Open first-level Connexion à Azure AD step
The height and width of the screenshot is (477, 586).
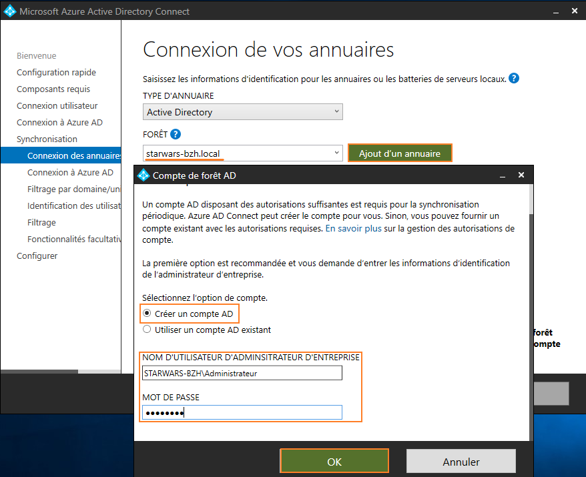(59, 123)
